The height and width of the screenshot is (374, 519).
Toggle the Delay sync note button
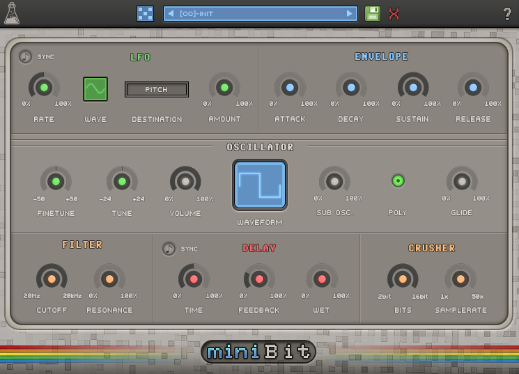(169, 249)
